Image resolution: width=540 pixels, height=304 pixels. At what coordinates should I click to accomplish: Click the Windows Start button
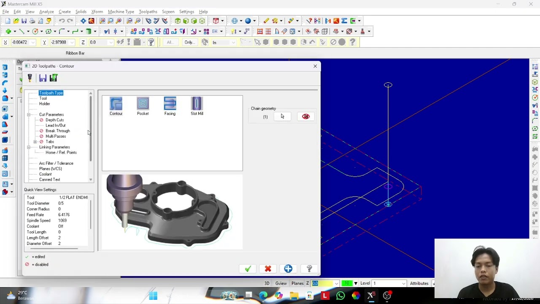153,296
